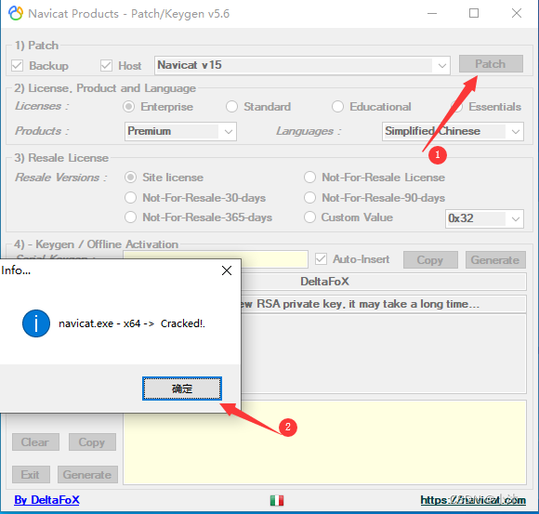The height and width of the screenshot is (514, 539).
Task: Click the RSA private key message field
Action: coord(384,304)
